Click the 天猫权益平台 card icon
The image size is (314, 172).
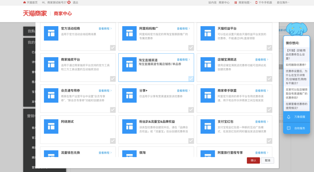tap(208, 33)
